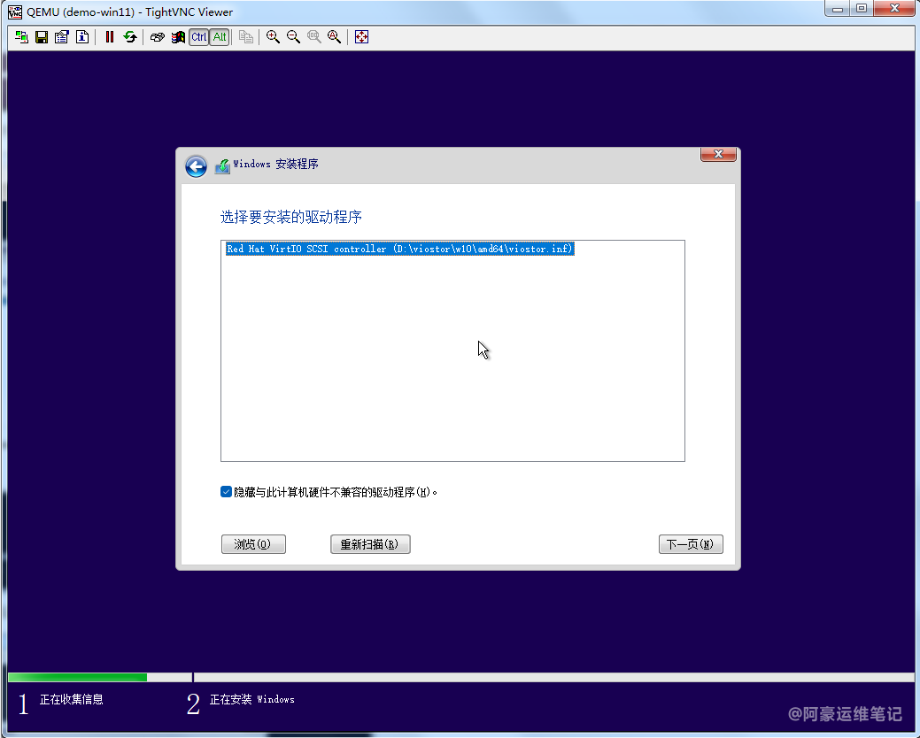The height and width of the screenshot is (738, 920).
Task: Open the connection options icon
Action: coord(62,37)
